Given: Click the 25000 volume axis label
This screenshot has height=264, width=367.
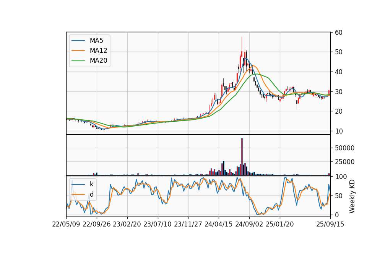Looking at the screenshot, I should 344,162.
